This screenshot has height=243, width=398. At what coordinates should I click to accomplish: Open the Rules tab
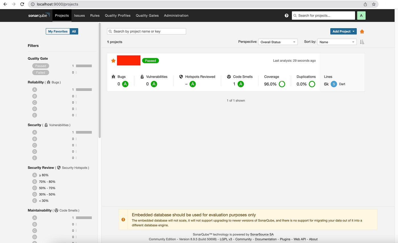point(95,16)
